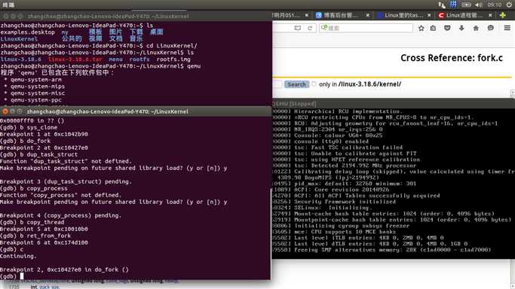Click the 'Cross Reference: fork.c' heading
The image size is (515, 289).
tap(452, 58)
